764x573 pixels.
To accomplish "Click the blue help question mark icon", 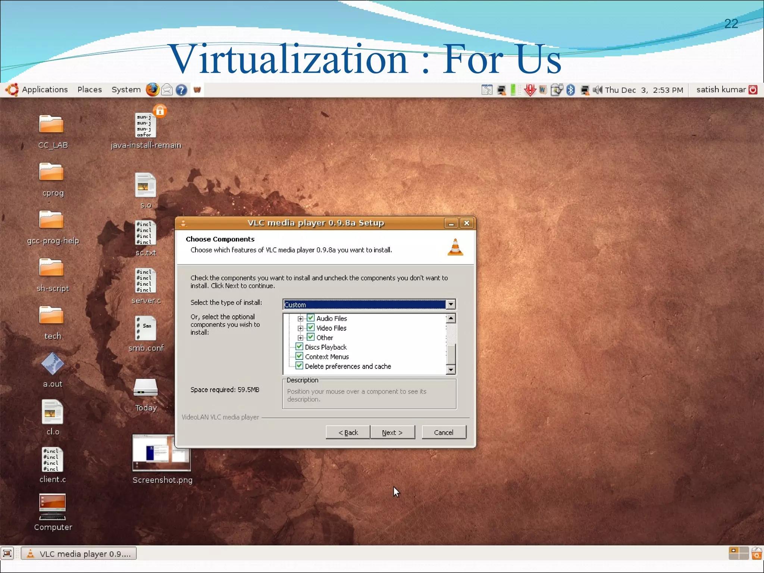I will pos(181,90).
